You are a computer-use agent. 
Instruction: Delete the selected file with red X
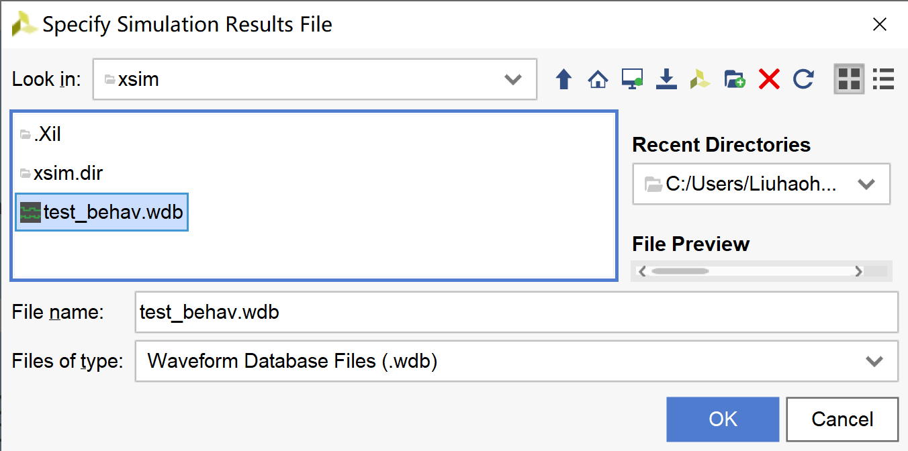(x=769, y=80)
